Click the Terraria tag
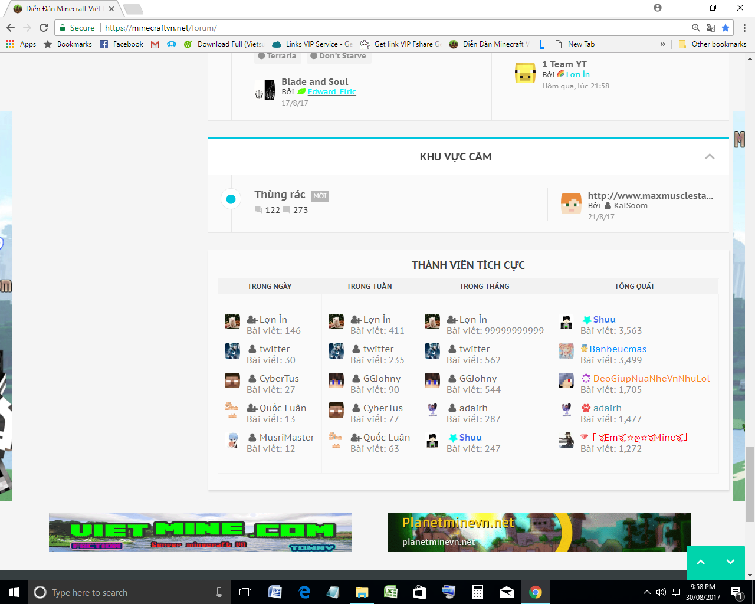The width and height of the screenshot is (755, 604). pos(277,56)
